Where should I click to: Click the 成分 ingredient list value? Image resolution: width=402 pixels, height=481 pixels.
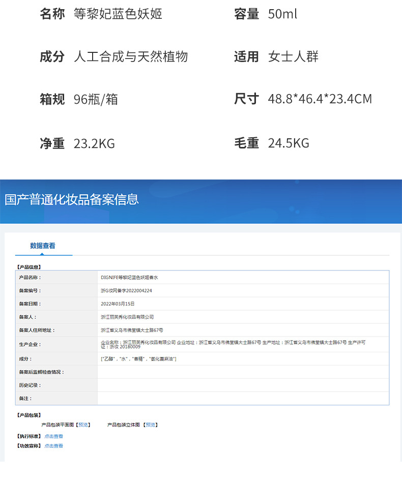[138, 358]
